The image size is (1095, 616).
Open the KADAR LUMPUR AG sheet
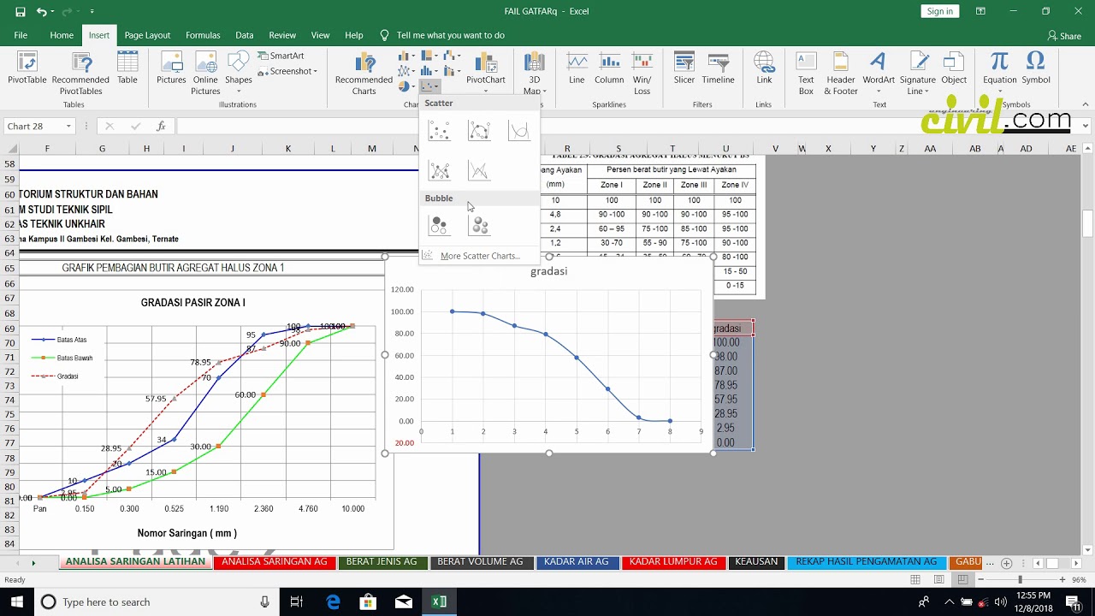(x=673, y=562)
